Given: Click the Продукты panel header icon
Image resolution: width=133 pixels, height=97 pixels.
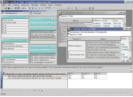Looking at the screenshot, I should click(27, 40).
